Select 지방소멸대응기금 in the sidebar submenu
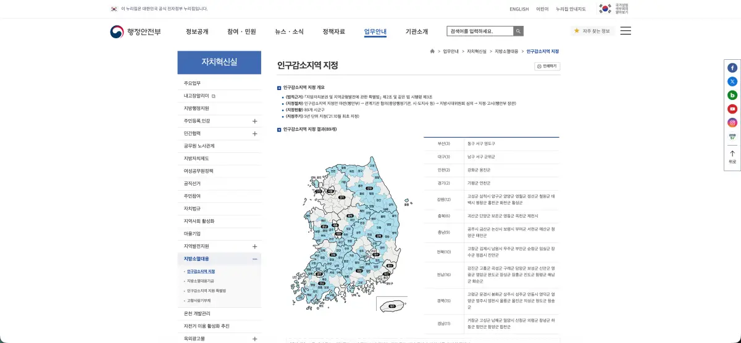 click(x=201, y=281)
